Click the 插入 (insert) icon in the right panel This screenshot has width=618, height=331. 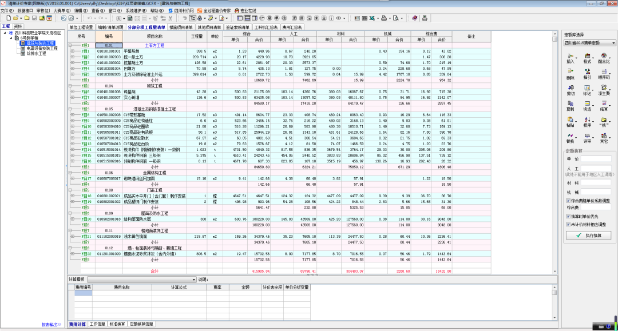click(571, 58)
